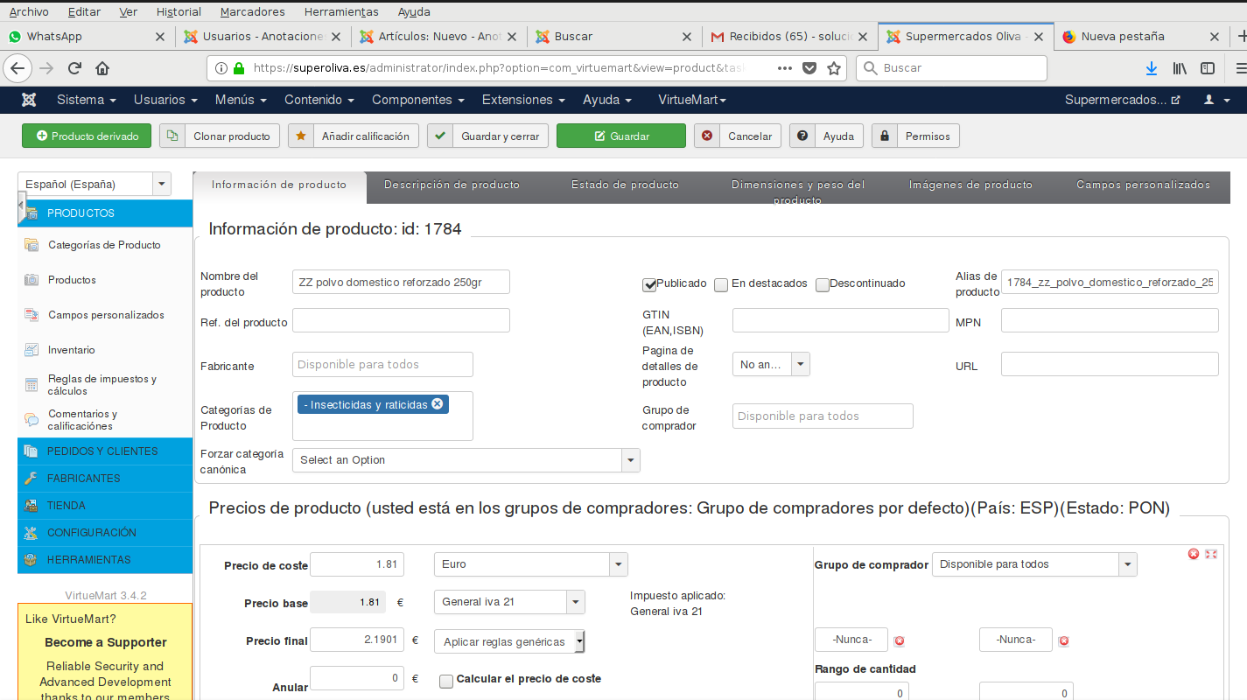Open the downloads arrow icon
The width and height of the screenshot is (1247, 700).
click(1152, 68)
